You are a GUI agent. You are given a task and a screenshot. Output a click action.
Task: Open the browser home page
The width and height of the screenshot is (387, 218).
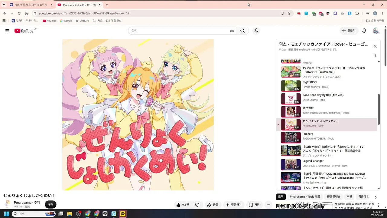(x=26, y=13)
